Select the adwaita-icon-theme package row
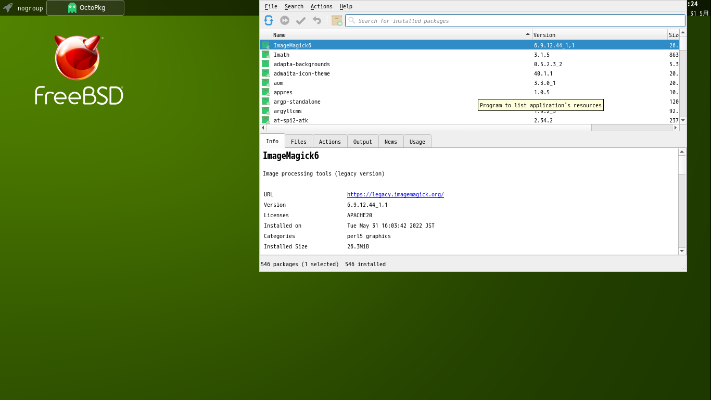The width and height of the screenshot is (711, 400). [x=469, y=73]
